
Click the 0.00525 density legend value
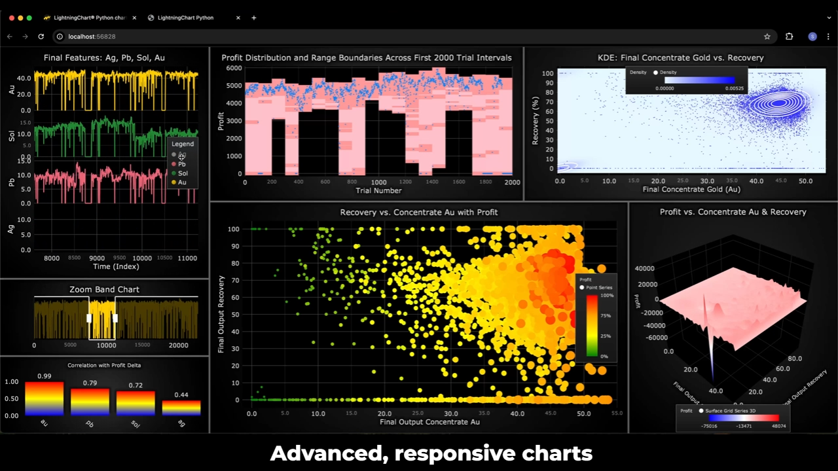pyautogui.click(x=734, y=88)
